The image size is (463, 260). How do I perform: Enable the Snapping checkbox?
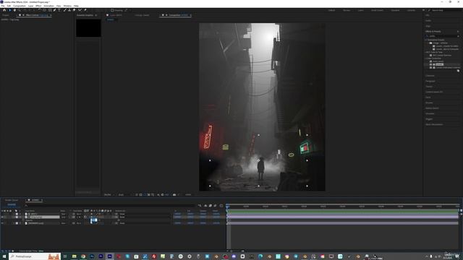[112, 10]
